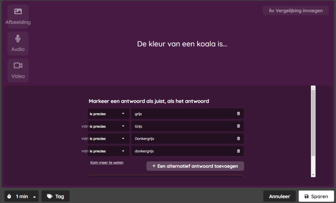Delete the capitalized 'Grijs' answer with trash icon

click(x=238, y=126)
